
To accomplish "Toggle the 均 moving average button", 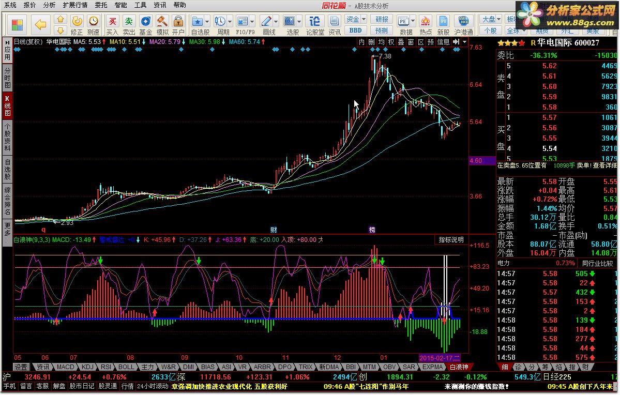I will coord(381,42).
